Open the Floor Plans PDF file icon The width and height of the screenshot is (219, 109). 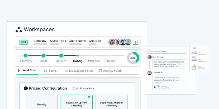(x=158, y=87)
